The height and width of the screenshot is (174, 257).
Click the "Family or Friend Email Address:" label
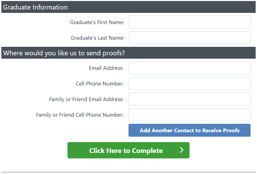pos(86,99)
